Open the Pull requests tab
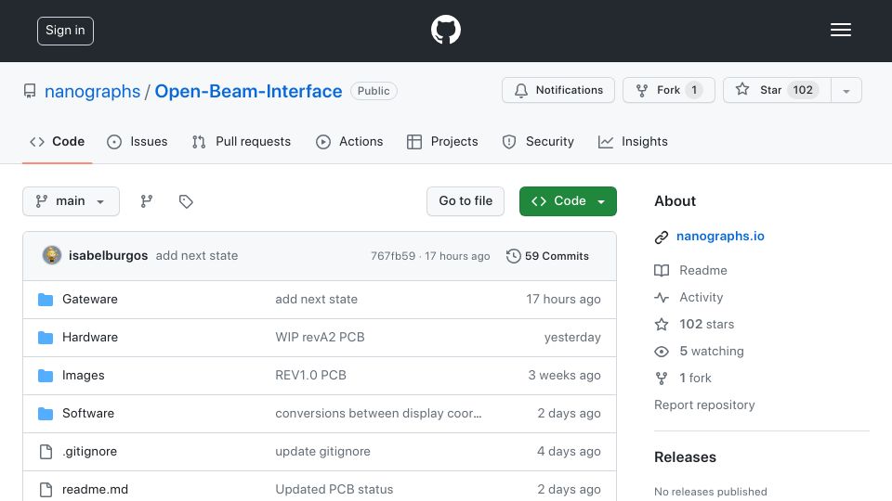892x501 pixels. 242,141
